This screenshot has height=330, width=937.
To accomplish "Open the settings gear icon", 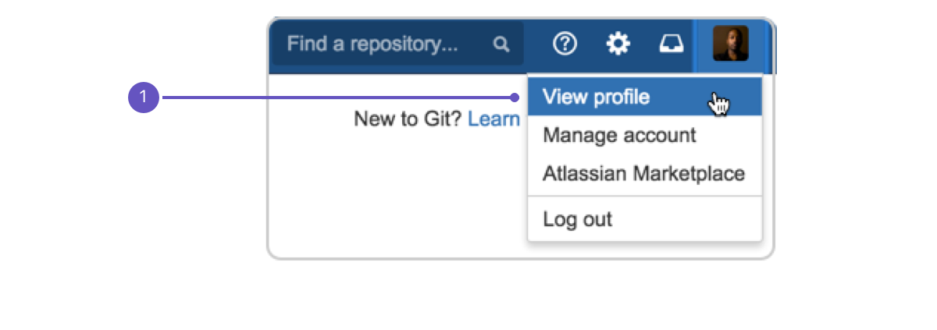I will click(618, 44).
